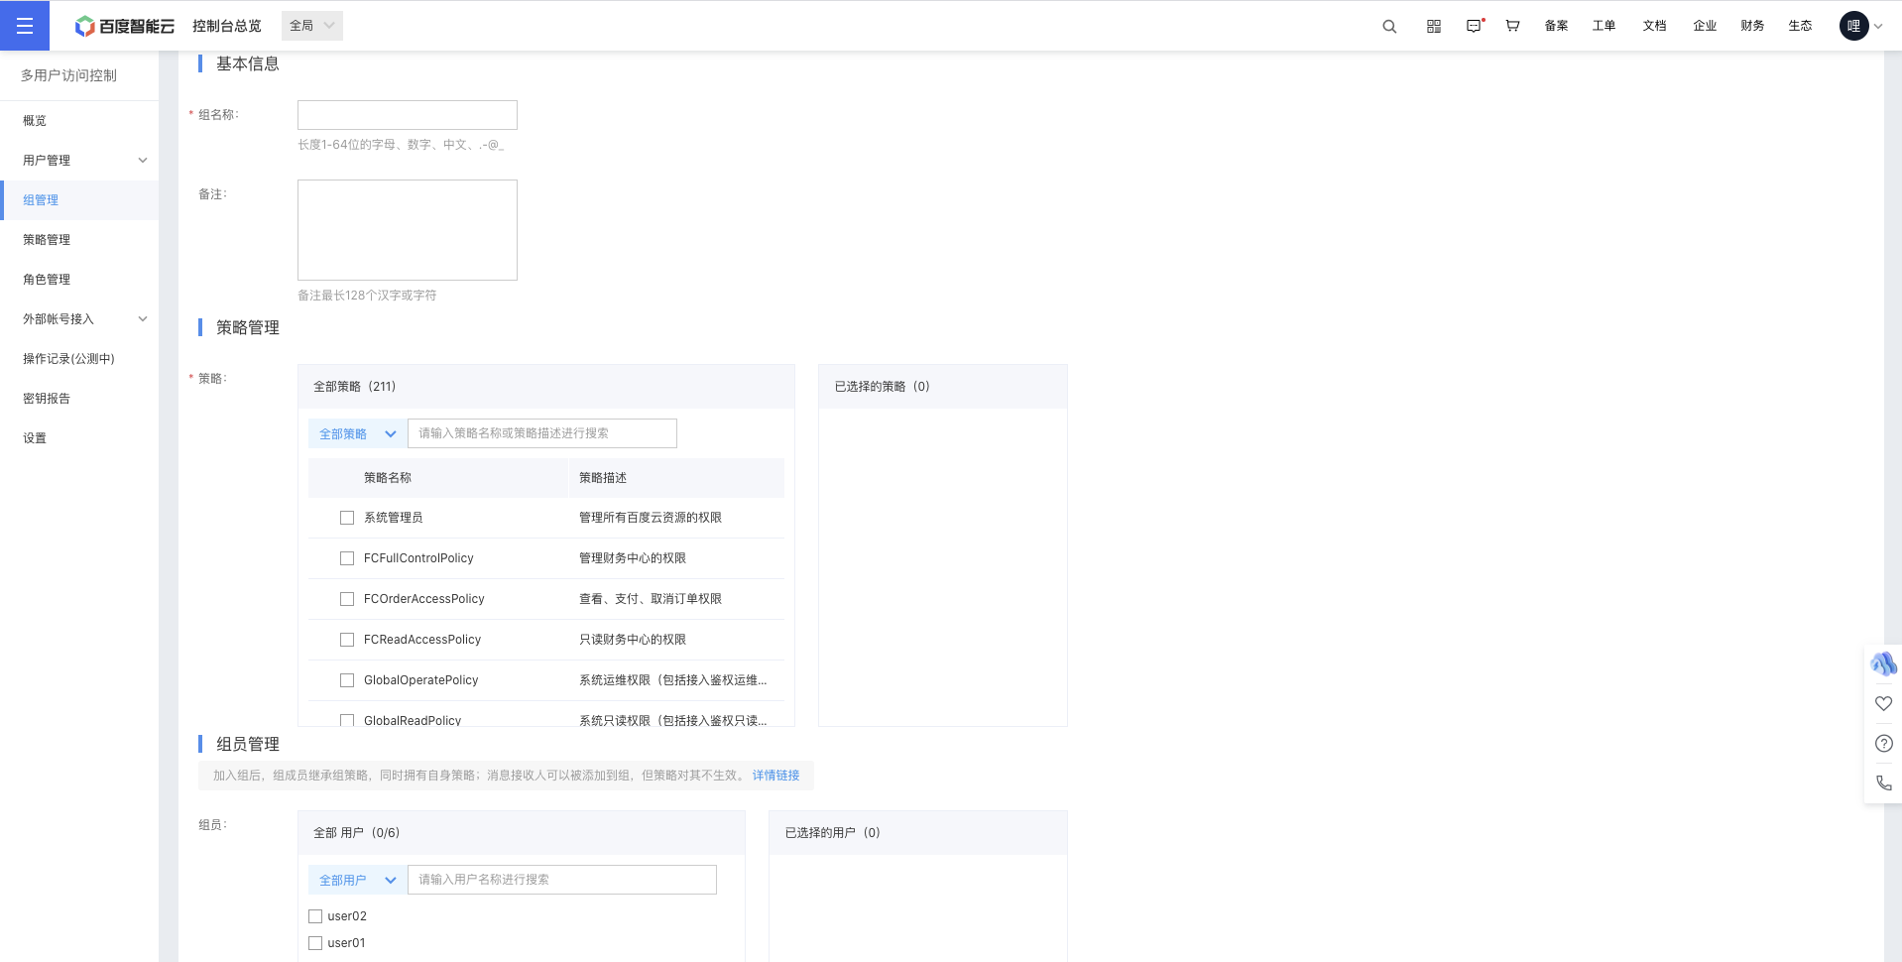
Task: Click the 已选择的用户（0）panel header
Action: [918, 833]
